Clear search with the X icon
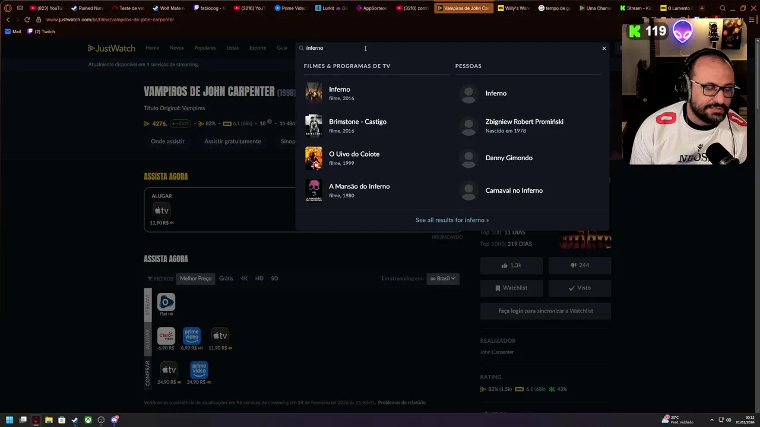The height and width of the screenshot is (427, 760). (x=604, y=48)
